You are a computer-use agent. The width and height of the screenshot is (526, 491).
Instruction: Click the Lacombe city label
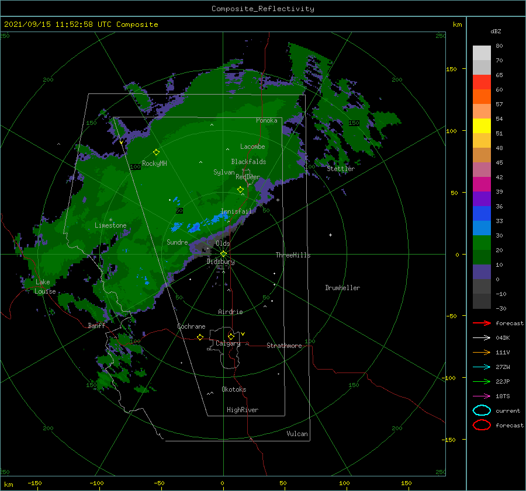[252, 147]
